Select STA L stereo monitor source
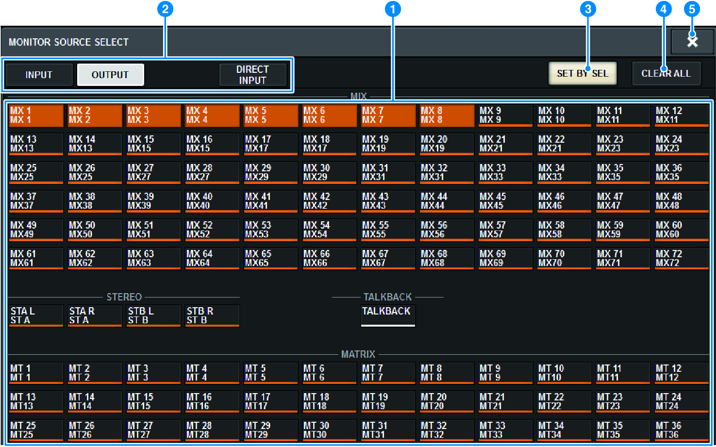 coord(36,315)
